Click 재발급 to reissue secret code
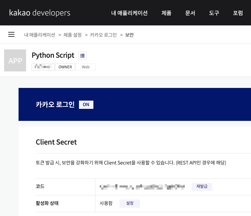The height and width of the screenshot is (216, 251). pos(202,186)
